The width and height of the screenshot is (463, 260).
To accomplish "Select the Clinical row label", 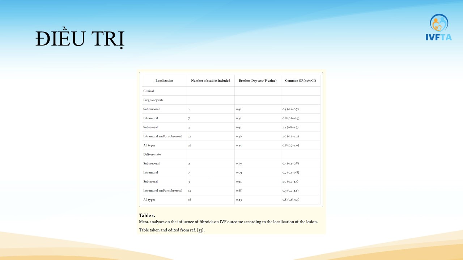I will pyautogui.click(x=149, y=91).
